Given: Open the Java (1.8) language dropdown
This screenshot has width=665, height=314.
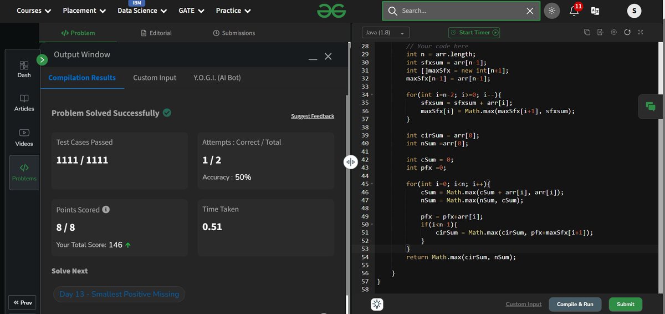Looking at the screenshot, I should click(x=386, y=33).
